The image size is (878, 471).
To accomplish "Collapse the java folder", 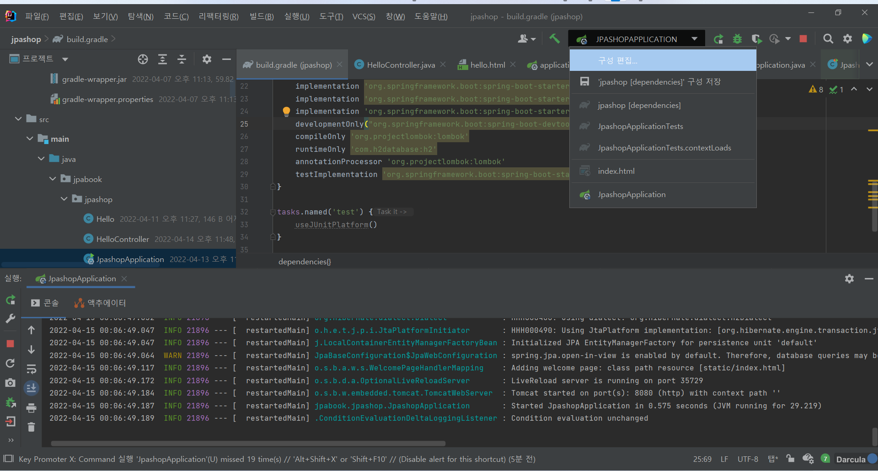I will click(x=41, y=159).
